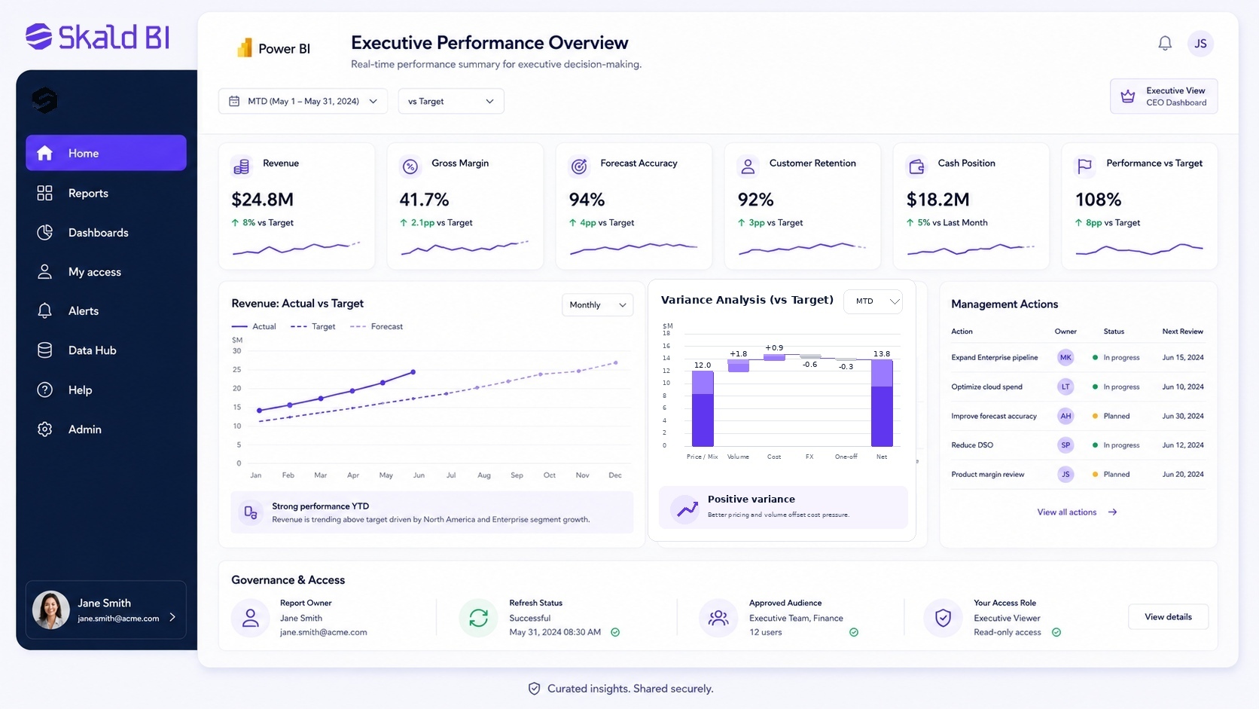Image resolution: width=1259 pixels, height=709 pixels.
Task: Click the Revenue card icon
Action: click(242, 167)
